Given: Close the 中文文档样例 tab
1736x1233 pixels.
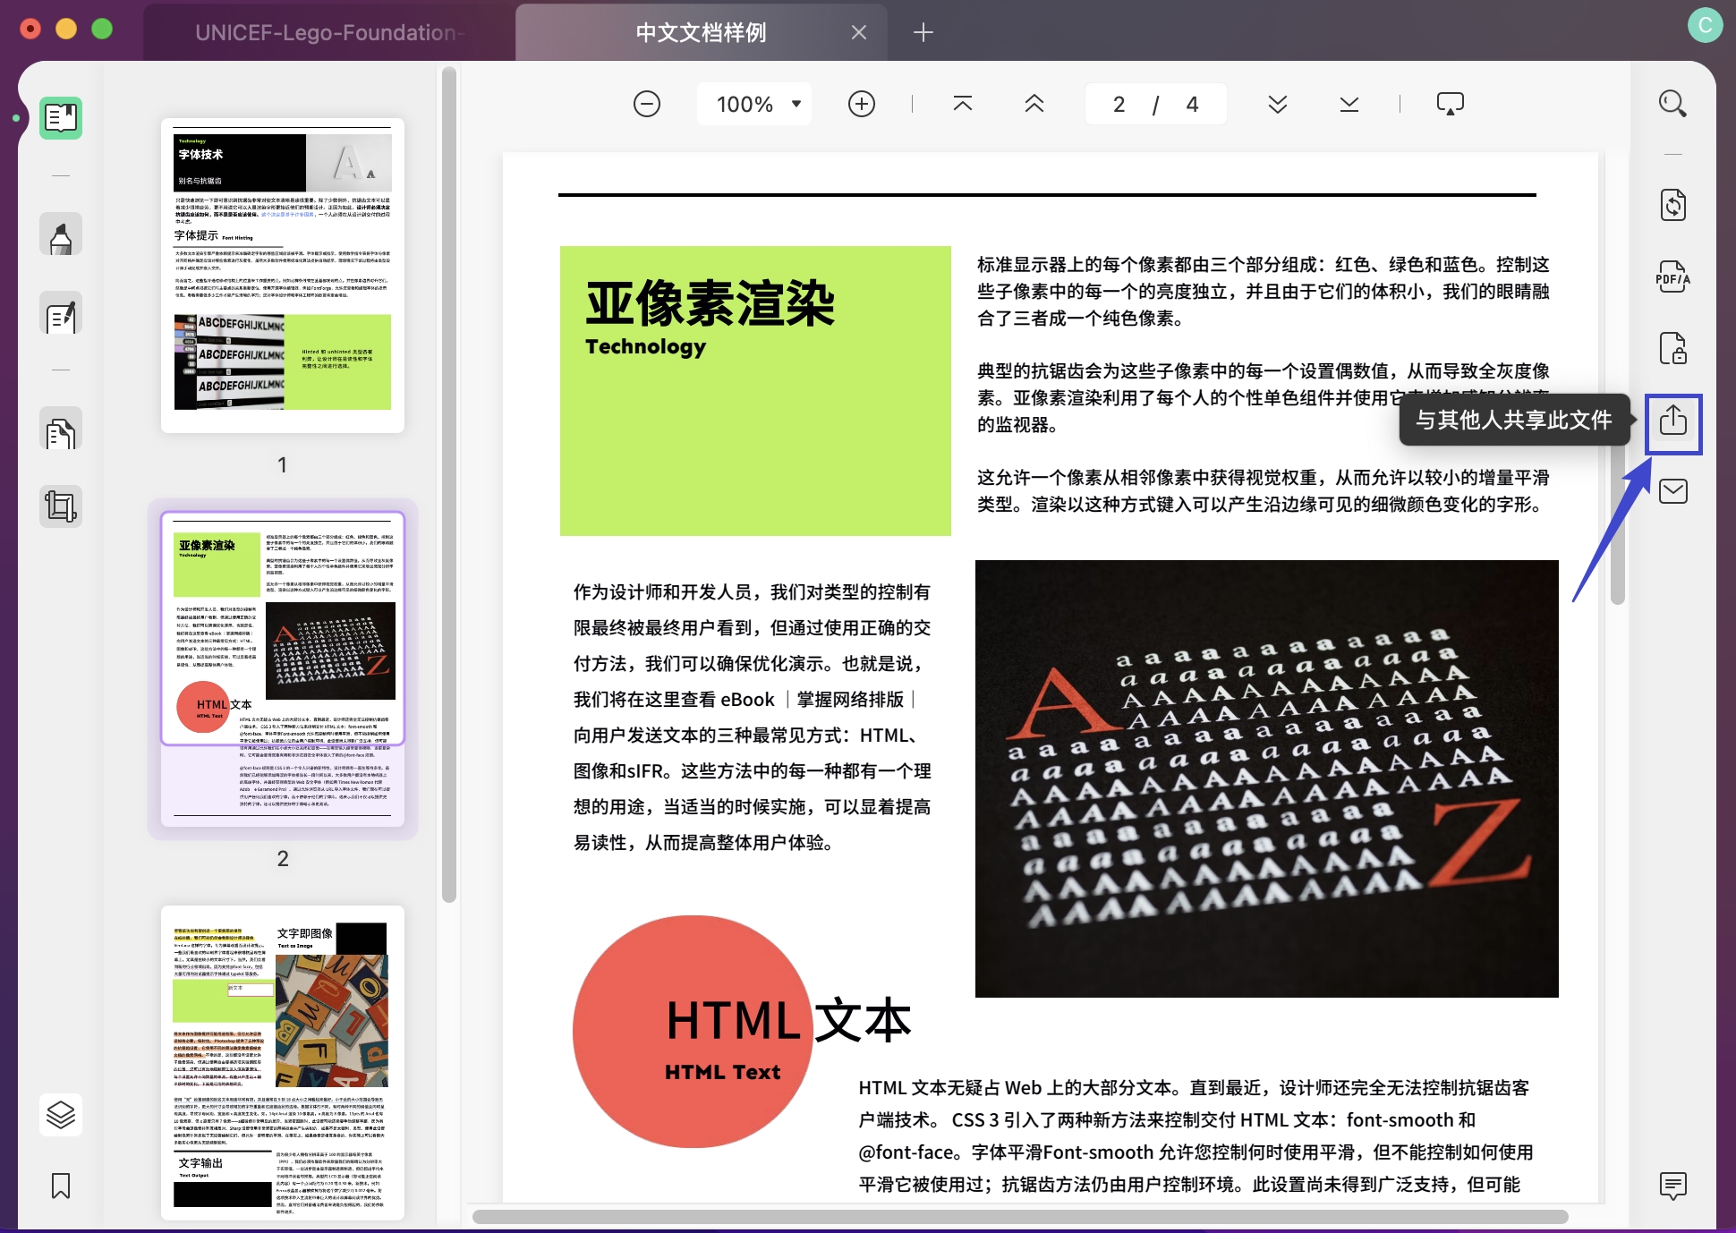Looking at the screenshot, I should point(859,32).
